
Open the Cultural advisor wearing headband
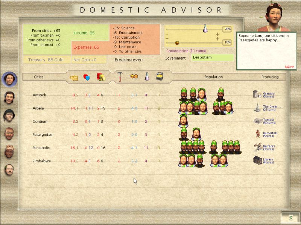(9, 151)
